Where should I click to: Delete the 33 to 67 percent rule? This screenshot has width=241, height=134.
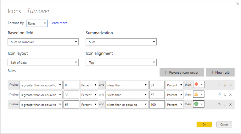tap(230, 95)
